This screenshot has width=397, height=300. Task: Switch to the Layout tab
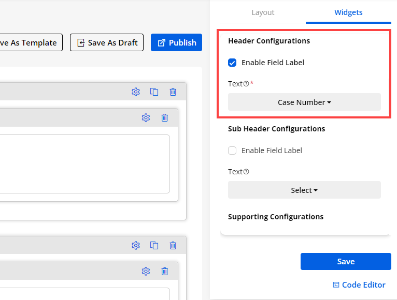pos(263,12)
